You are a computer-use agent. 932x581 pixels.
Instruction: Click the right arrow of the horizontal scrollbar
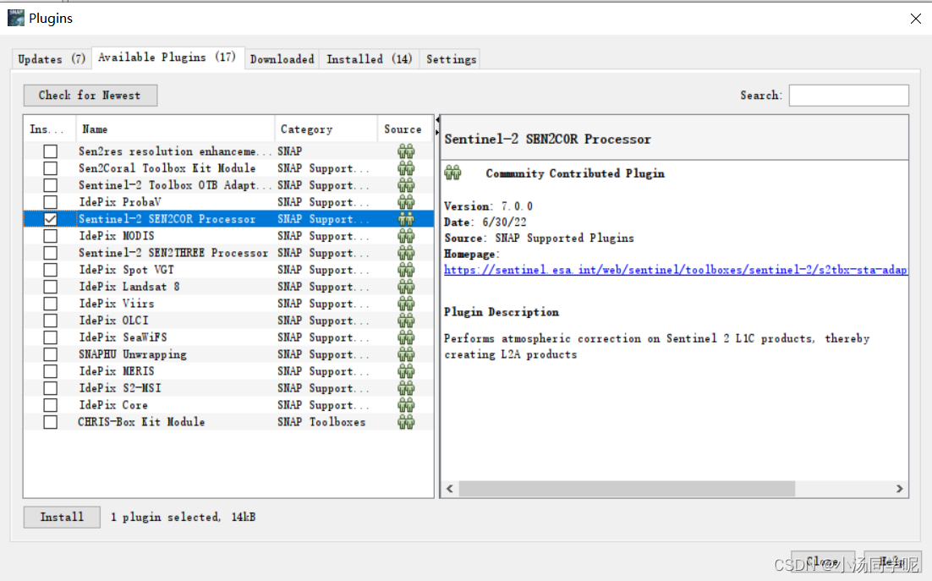(x=900, y=489)
